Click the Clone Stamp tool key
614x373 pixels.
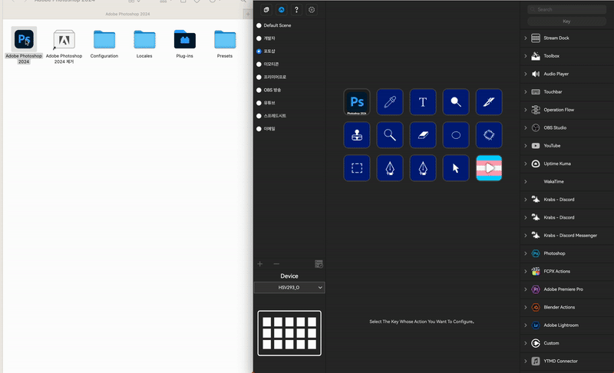[x=357, y=135]
